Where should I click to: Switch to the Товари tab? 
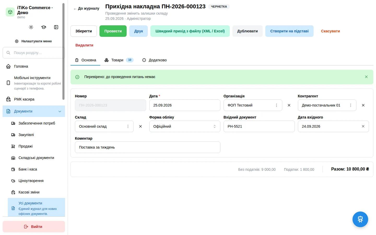[x=119, y=60]
